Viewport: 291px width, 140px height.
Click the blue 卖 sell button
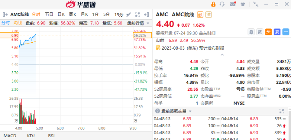[277, 32]
